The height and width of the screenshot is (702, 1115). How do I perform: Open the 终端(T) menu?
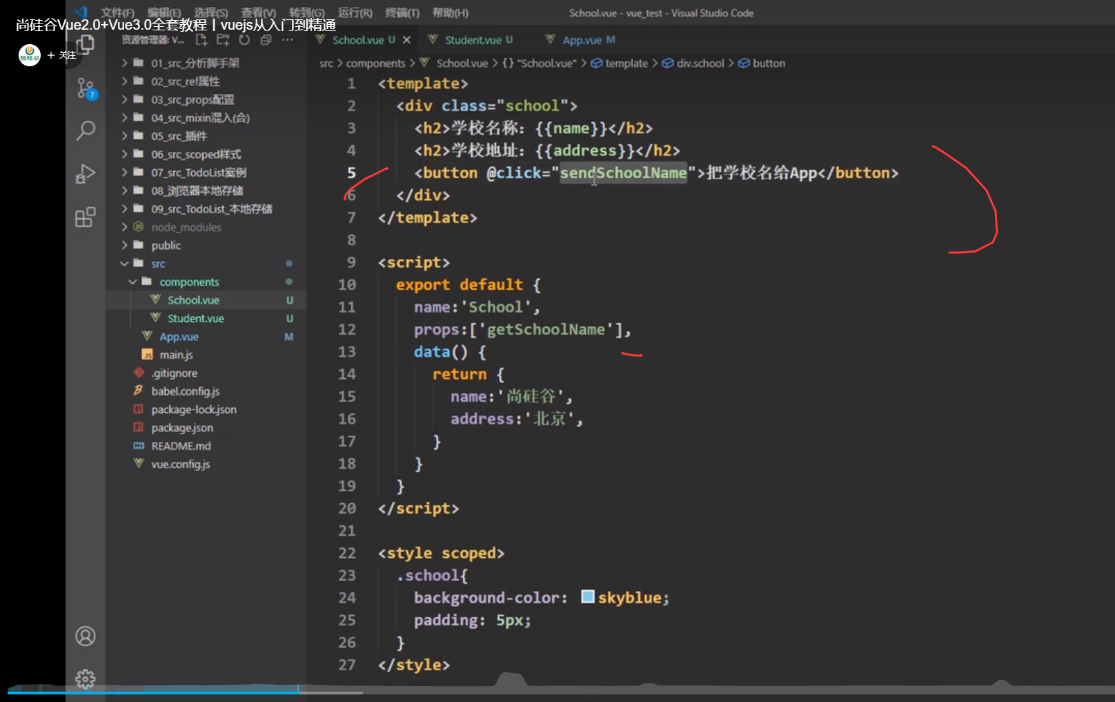tap(402, 13)
